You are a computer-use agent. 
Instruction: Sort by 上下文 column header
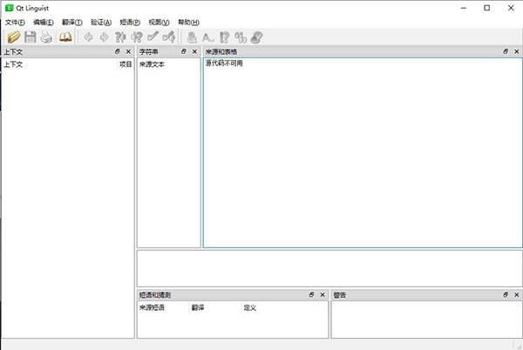coord(59,64)
